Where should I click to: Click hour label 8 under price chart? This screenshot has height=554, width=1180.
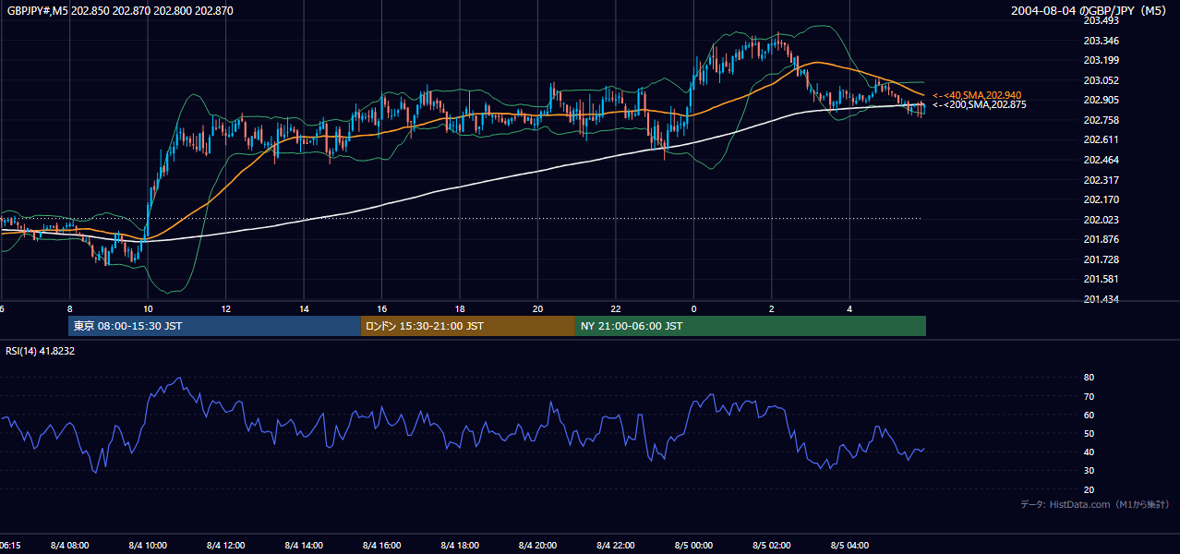pos(70,309)
